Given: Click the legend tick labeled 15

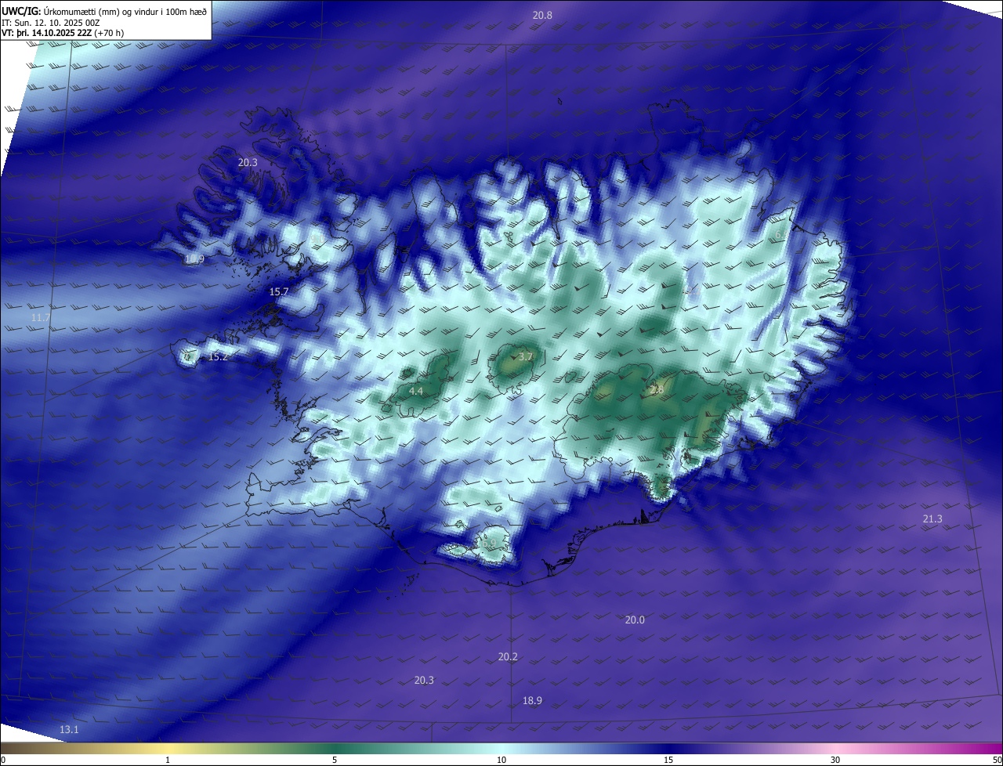Looking at the screenshot, I should [x=668, y=760].
